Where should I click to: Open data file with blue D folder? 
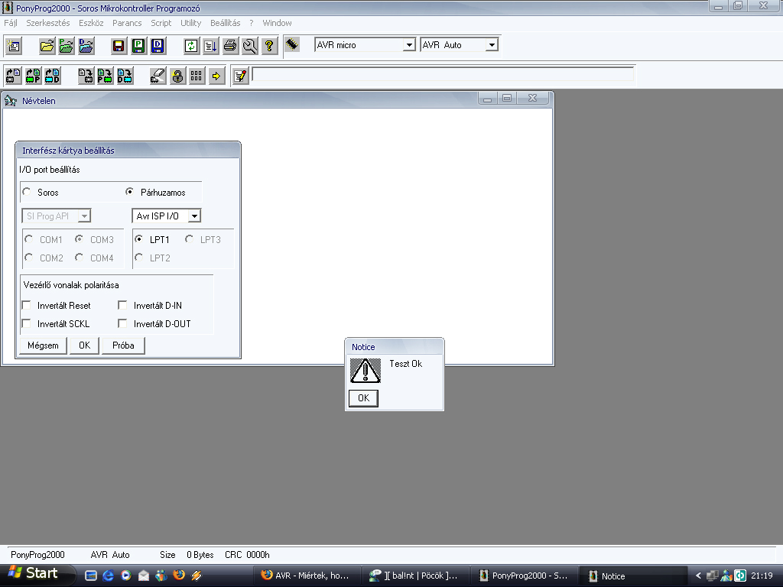(x=86, y=46)
